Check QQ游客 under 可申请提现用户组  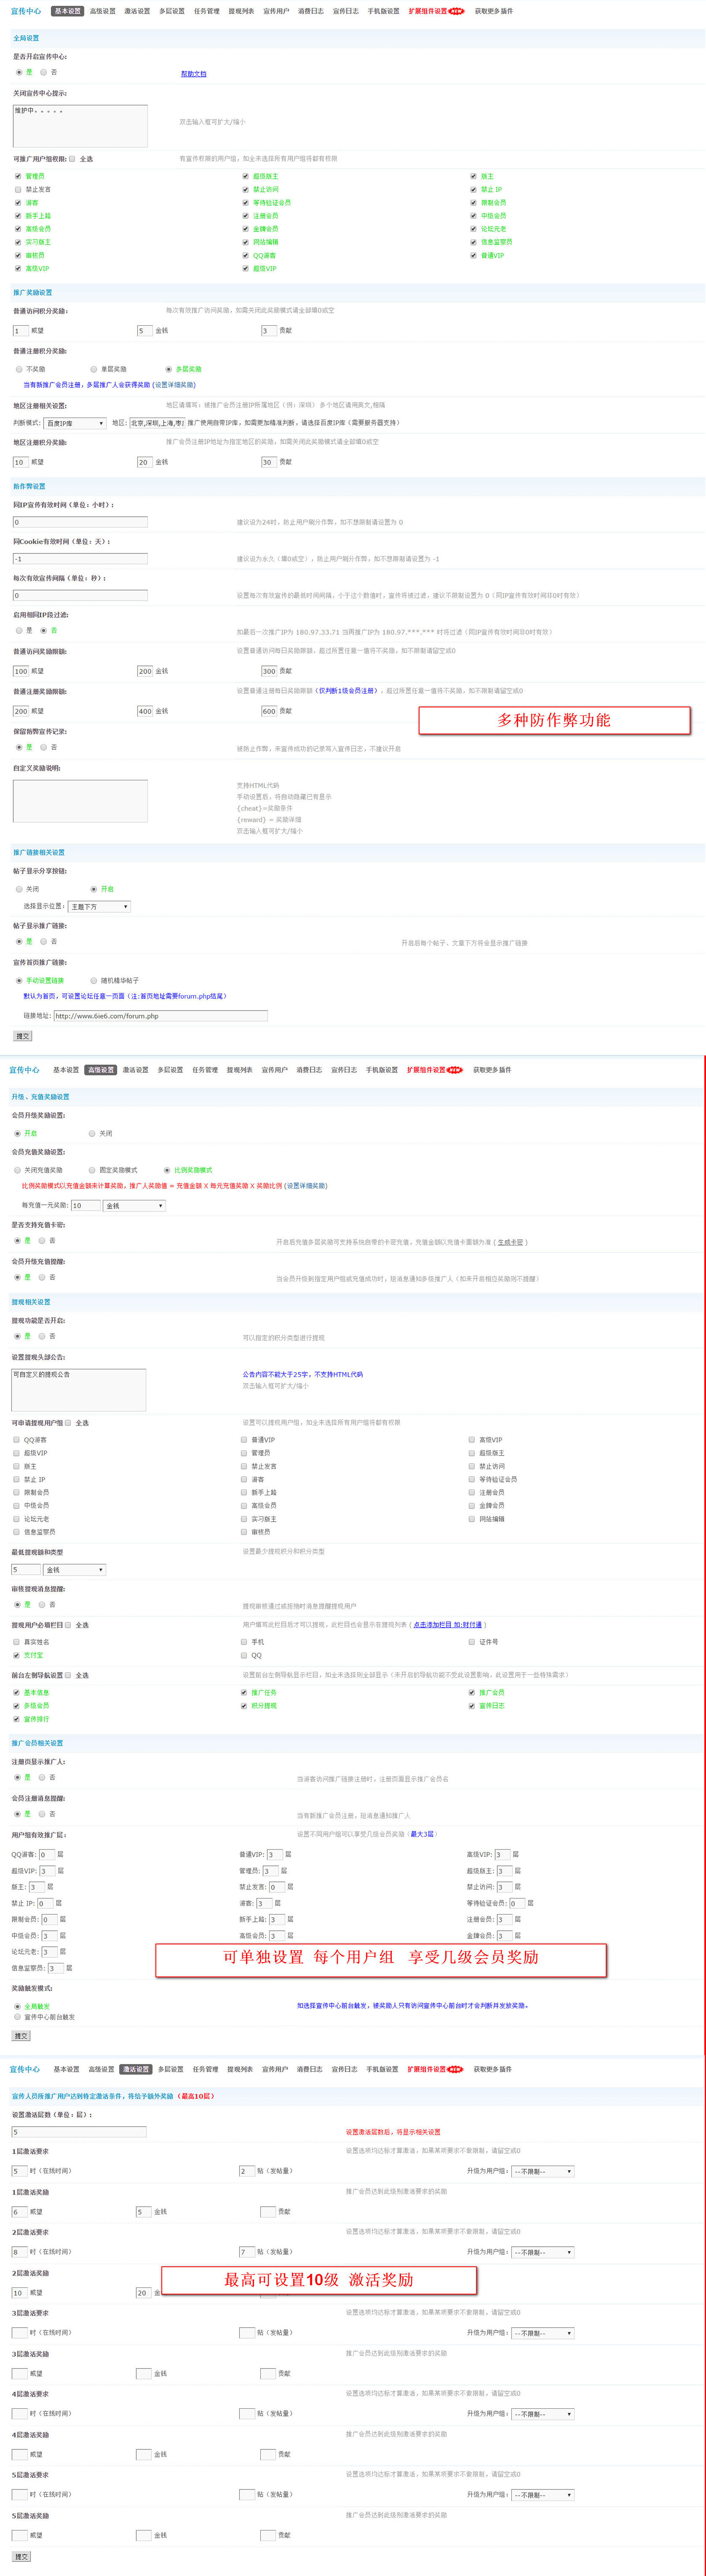pos(16,1440)
